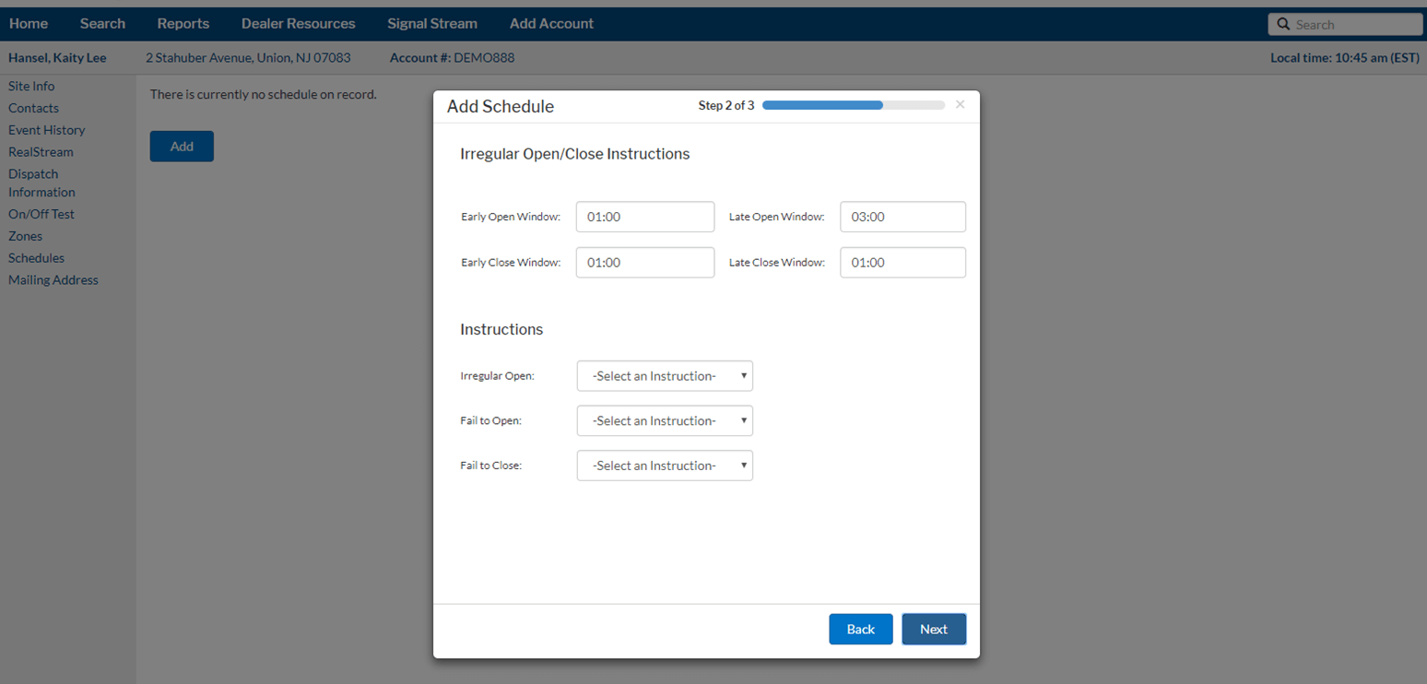This screenshot has width=1427, height=684.
Task: Click the magnifier icon in search box
Action: click(x=1283, y=25)
